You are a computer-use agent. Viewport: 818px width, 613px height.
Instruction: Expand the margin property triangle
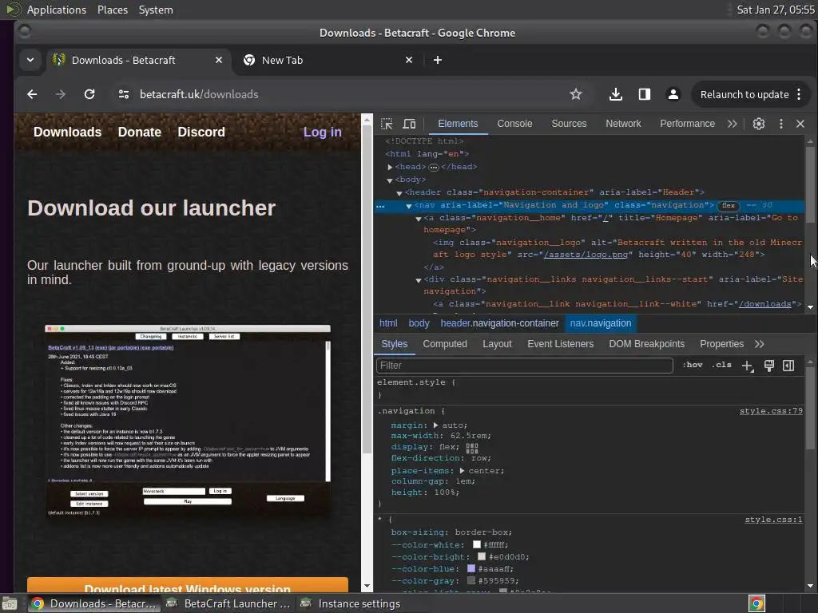point(435,425)
